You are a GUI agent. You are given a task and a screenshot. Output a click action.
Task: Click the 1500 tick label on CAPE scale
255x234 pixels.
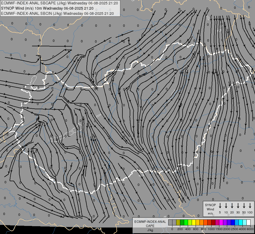(x=219, y=229)
